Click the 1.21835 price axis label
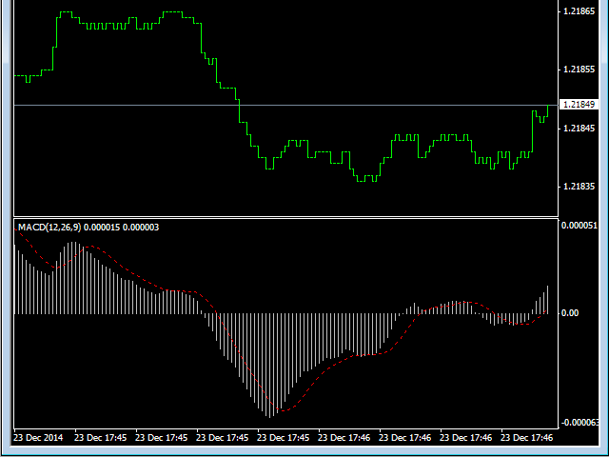The height and width of the screenshot is (457, 609). pyautogui.click(x=579, y=187)
